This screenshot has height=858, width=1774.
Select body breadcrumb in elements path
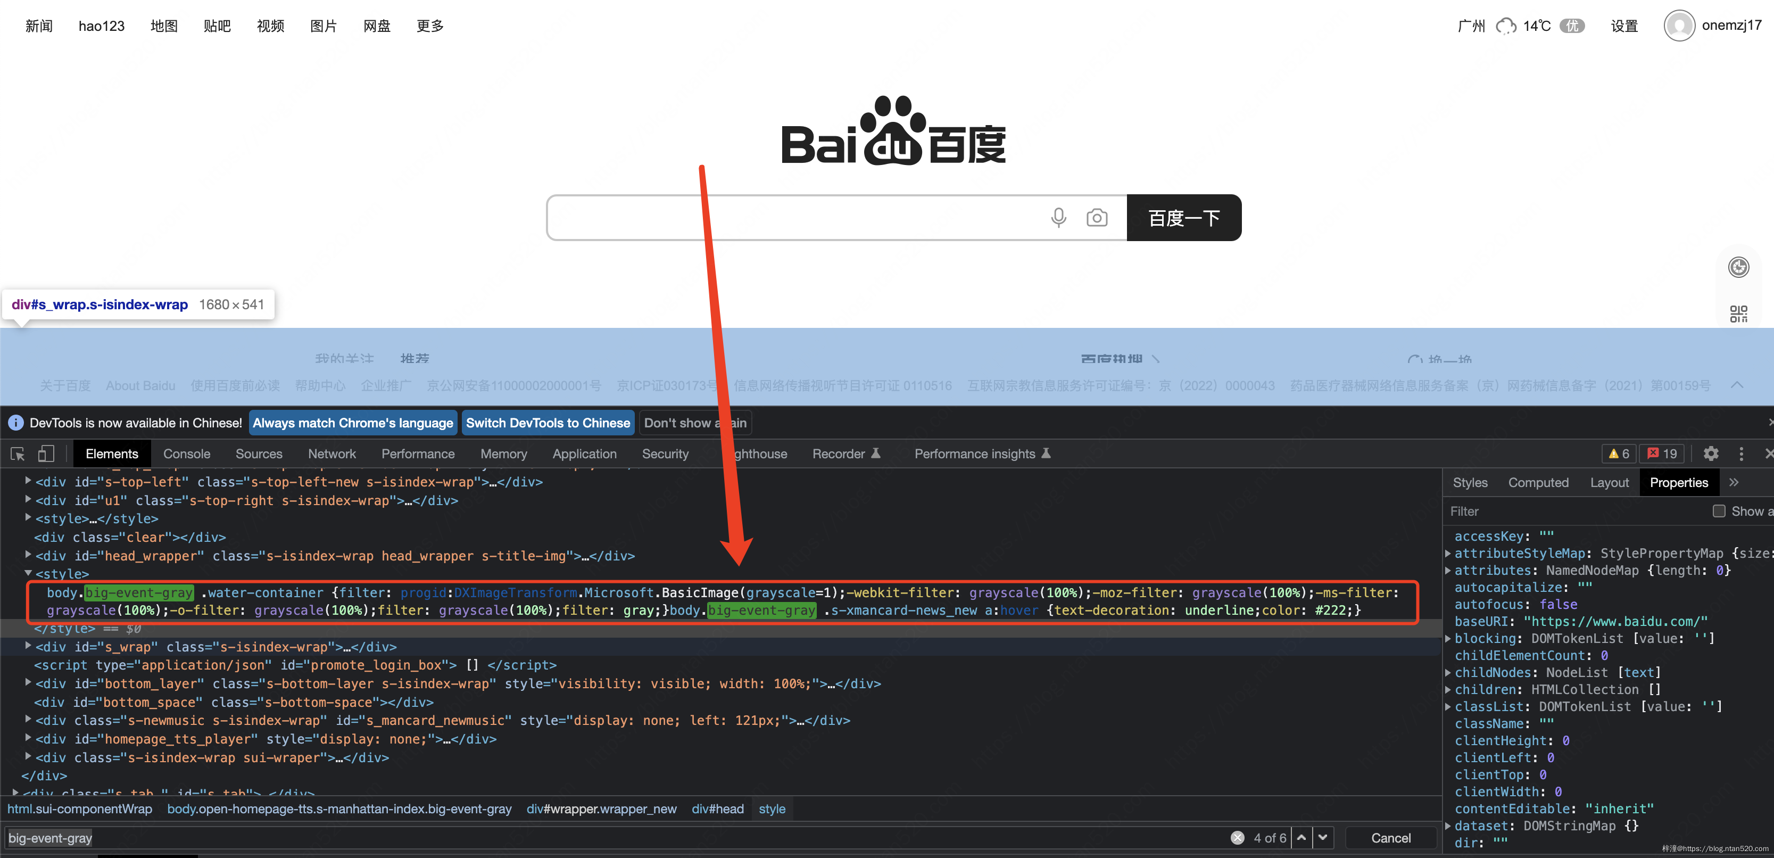coord(339,808)
